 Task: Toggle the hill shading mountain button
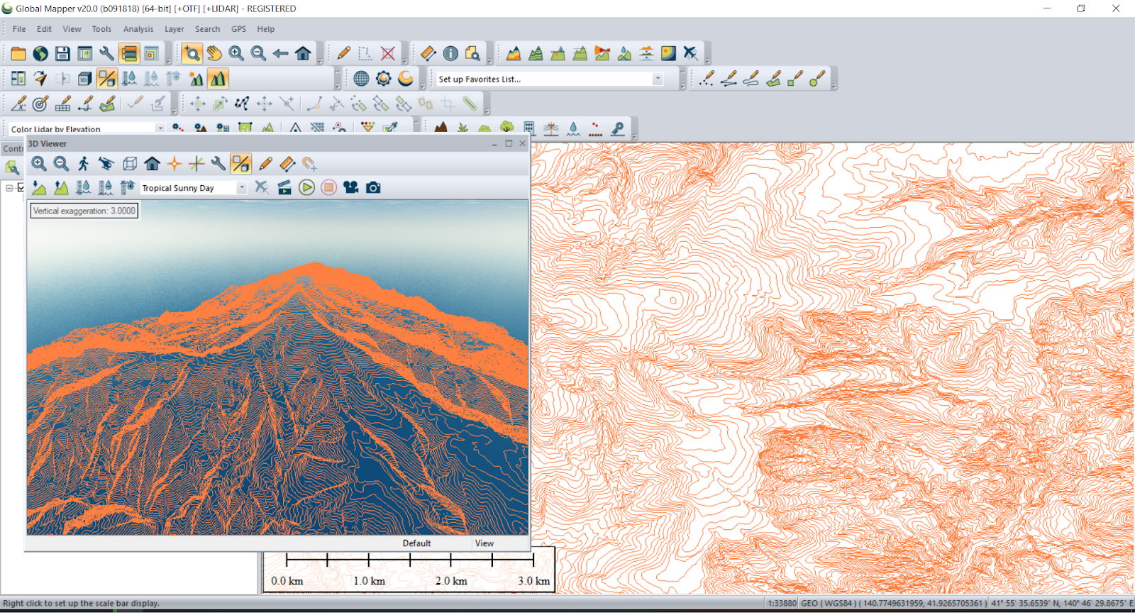point(218,79)
